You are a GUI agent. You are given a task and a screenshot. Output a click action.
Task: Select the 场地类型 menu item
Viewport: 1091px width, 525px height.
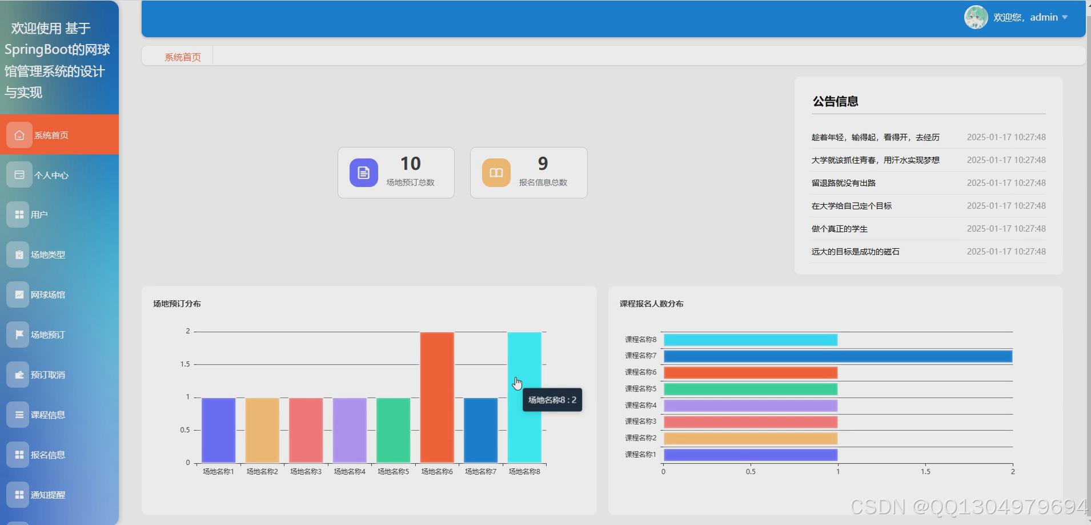tap(59, 255)
